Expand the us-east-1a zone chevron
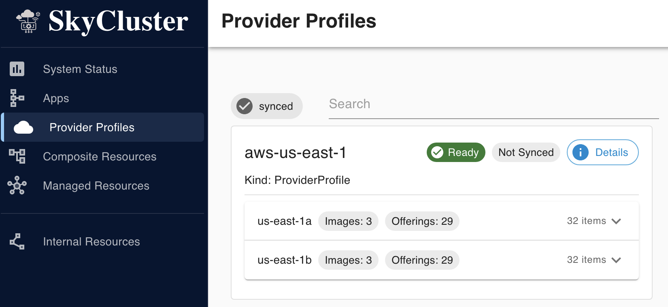Screen dimensions: 668x307 (616, 221)
